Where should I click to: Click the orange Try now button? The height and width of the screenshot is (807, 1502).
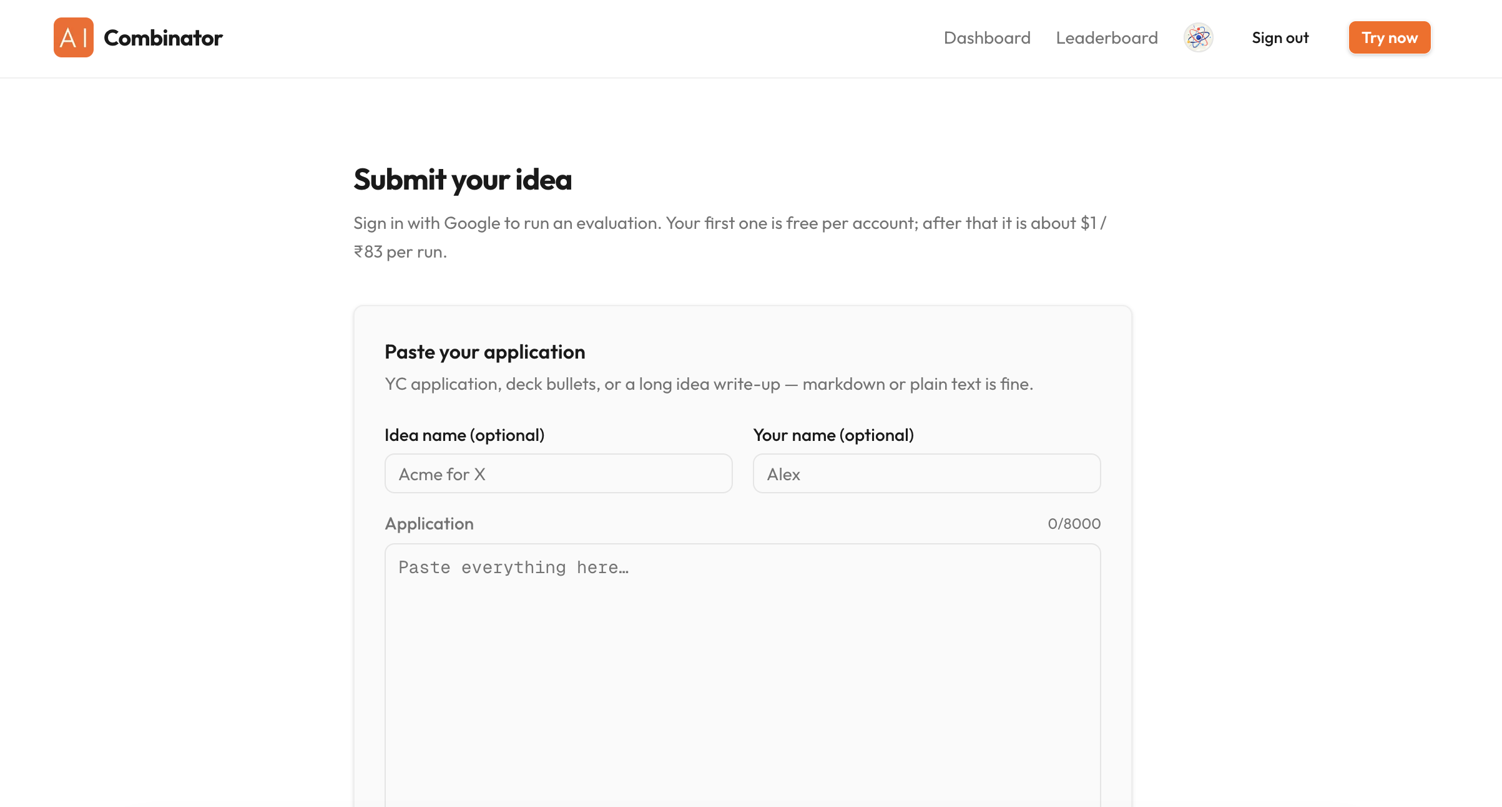point(1389,37)
